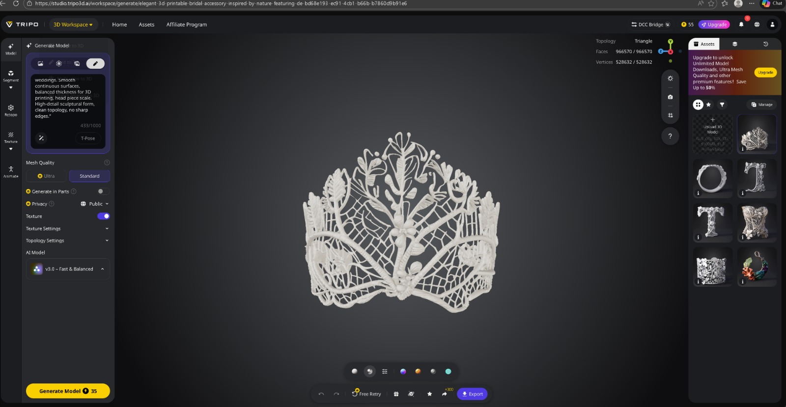Click the camera screenshot icon in viewport
The height and width of the screenshot is (407, 786).
click(670, 97)
